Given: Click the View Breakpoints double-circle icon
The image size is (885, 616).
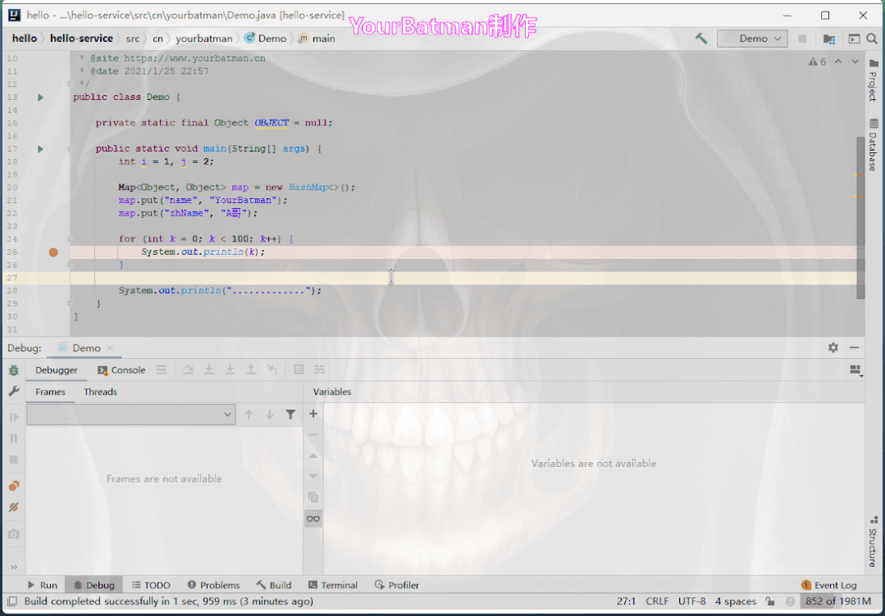Looking at the screenshot, I should [x=14, y=486].
